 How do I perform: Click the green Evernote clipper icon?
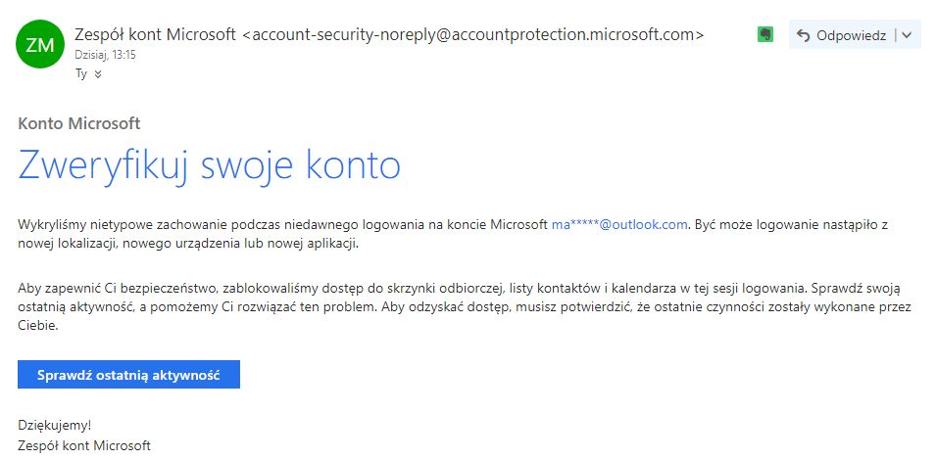tap(766, 35)
